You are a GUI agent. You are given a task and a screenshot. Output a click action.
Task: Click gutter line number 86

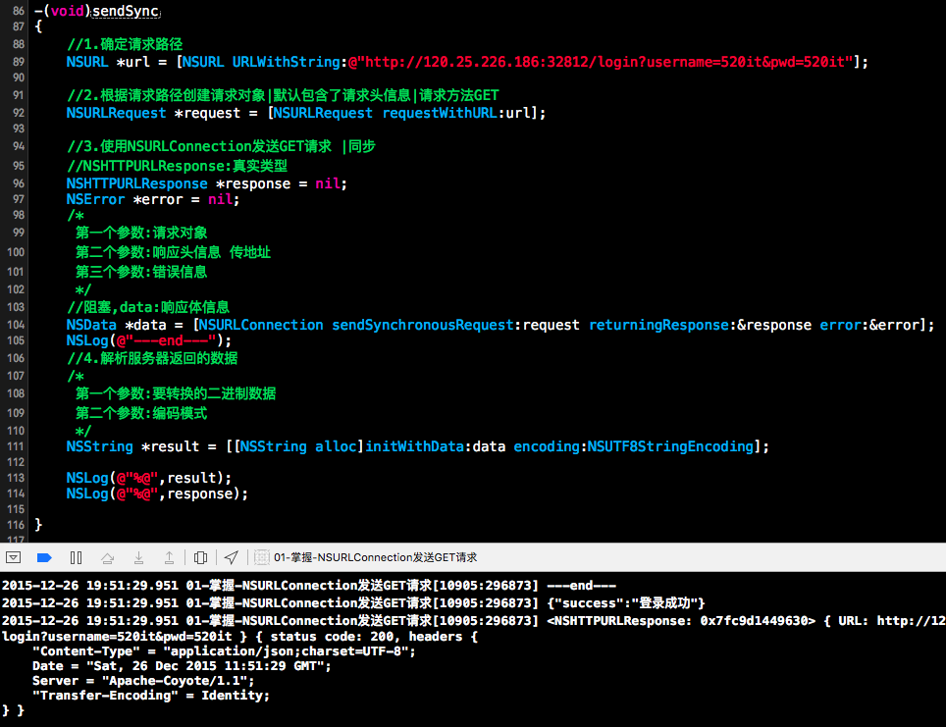[18, 11]
